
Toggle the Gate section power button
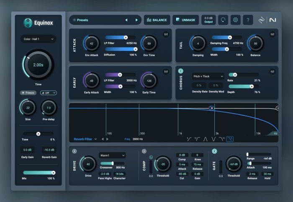[x=214, y=151]
